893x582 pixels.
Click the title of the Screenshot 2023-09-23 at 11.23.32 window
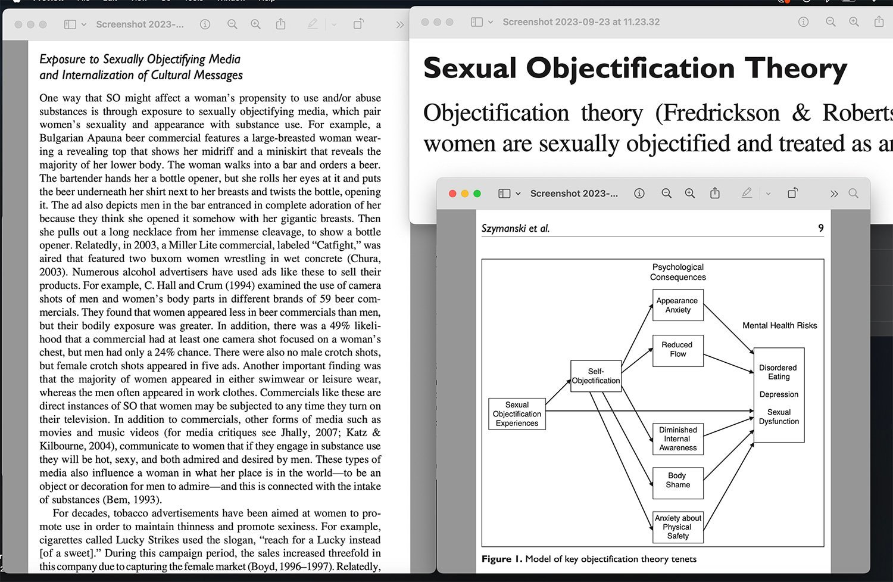tap(581, 22)
